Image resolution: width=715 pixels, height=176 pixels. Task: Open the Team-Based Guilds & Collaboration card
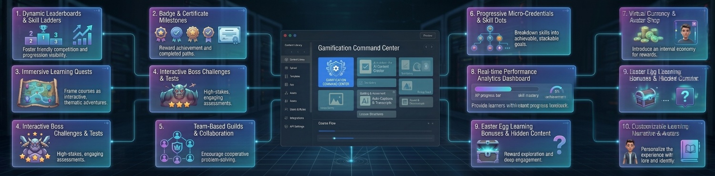click(x=205, y=143)
